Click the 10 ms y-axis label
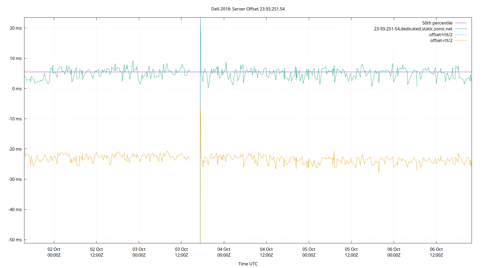This screenshot has height=268, width=496. (x=16, y=58)
